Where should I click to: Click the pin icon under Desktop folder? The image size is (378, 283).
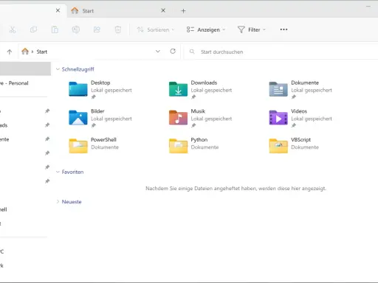click(x=94, y=97)
